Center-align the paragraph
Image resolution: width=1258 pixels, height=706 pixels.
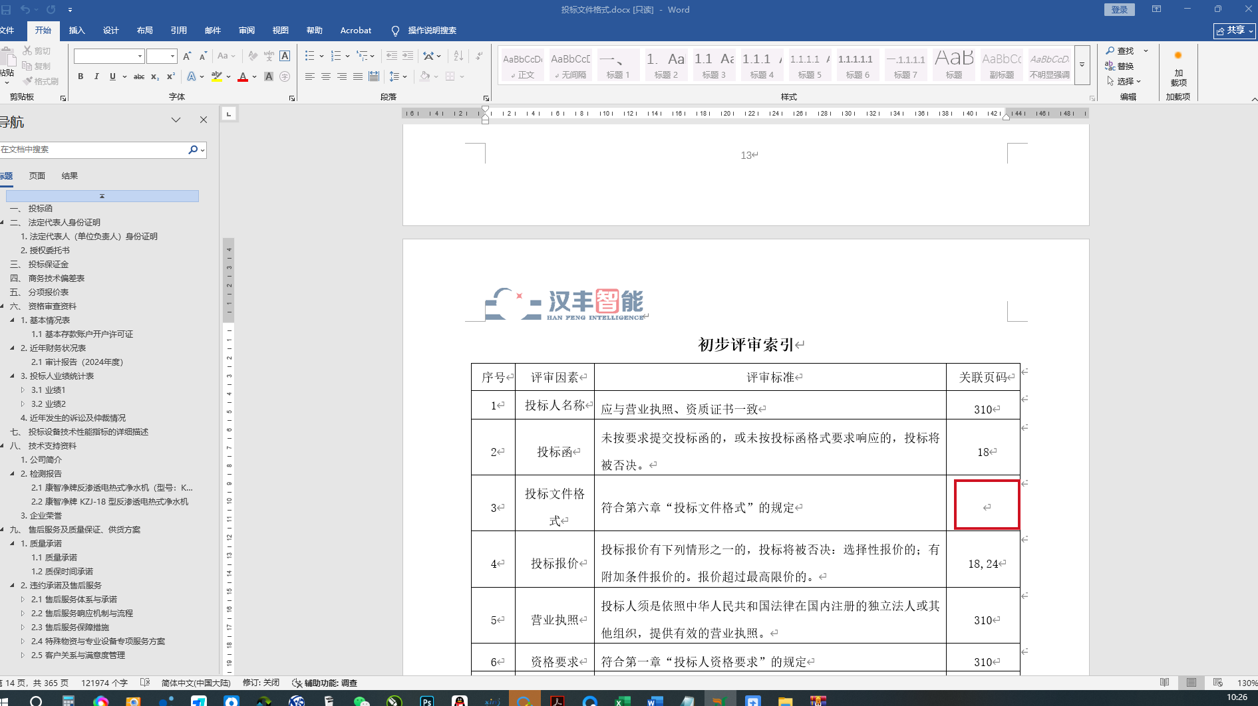tap(326, 76)
